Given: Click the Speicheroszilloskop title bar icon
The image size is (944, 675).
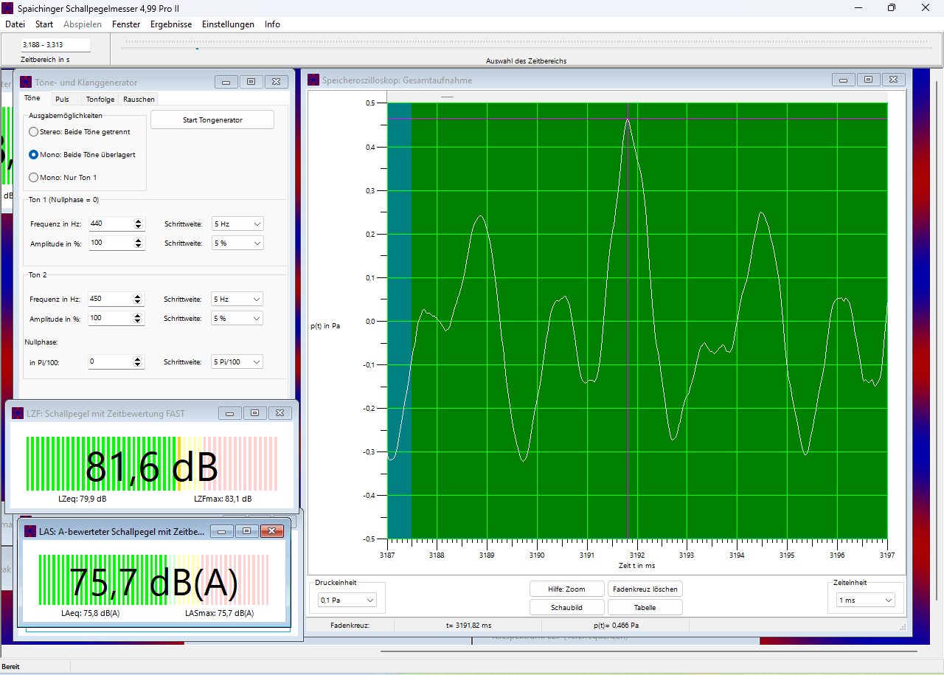Looking at the screenshot, I should [314, 80].
